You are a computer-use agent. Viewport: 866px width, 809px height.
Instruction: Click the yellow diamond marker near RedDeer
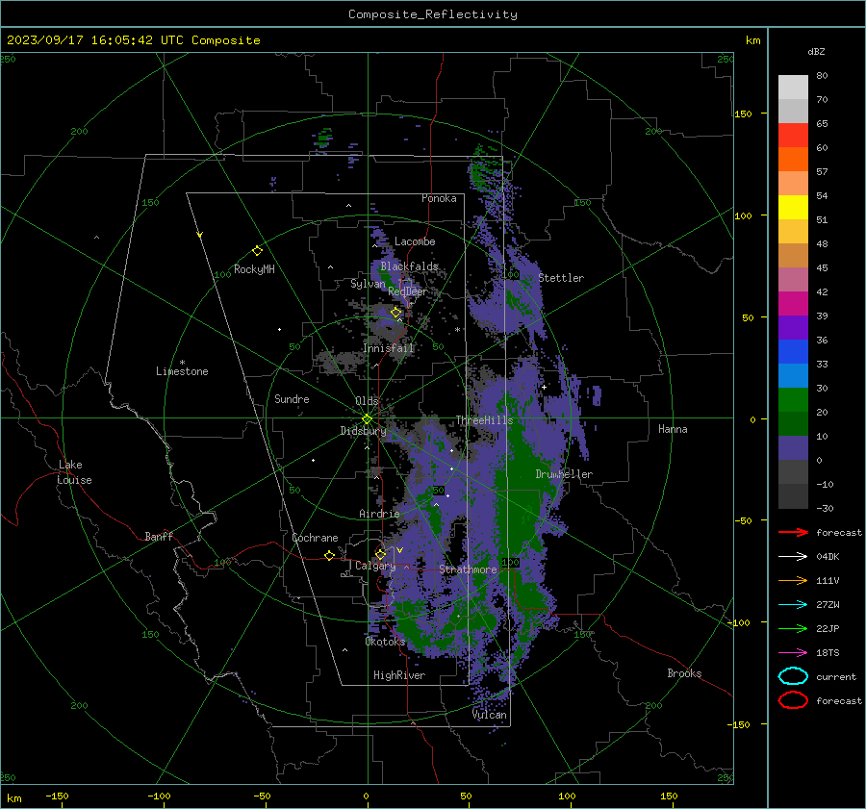coord(396,313)
